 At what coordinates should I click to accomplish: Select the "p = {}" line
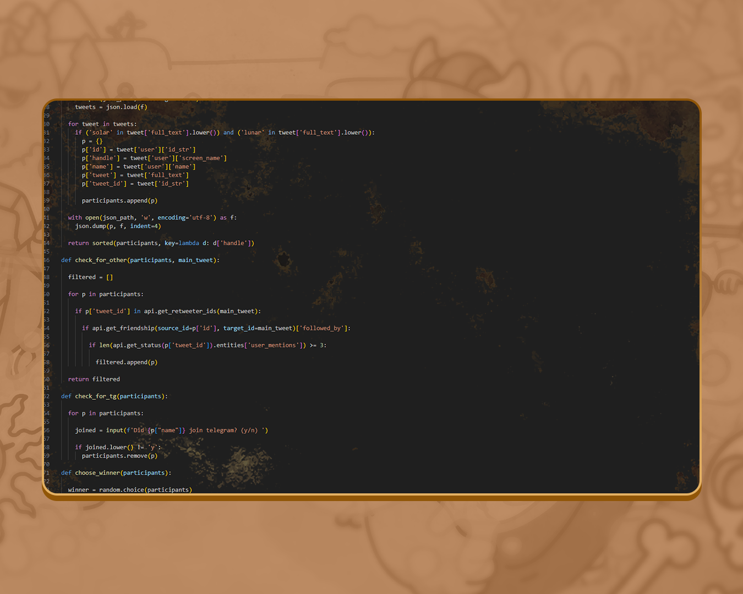point(92,141)
